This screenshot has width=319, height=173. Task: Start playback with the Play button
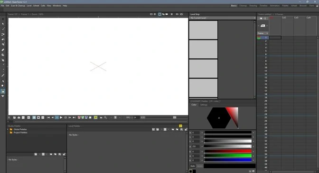coord(61,117)
